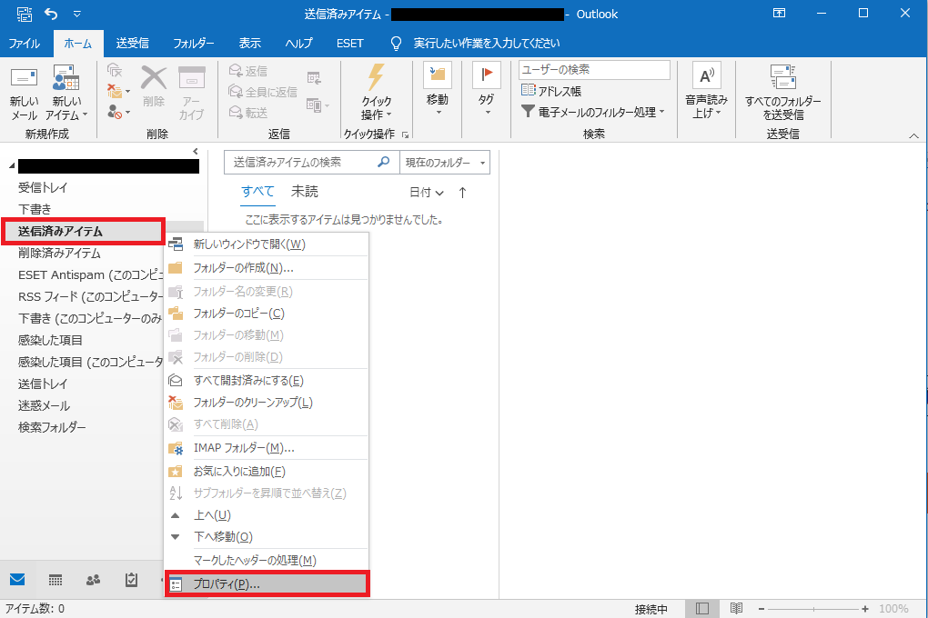Click the reading view status bar icon

click(x=736, y=609)
